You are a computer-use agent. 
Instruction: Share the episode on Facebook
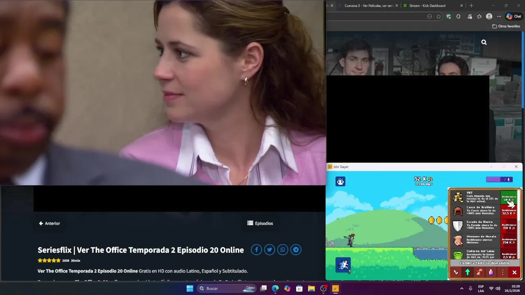point(256,250)
